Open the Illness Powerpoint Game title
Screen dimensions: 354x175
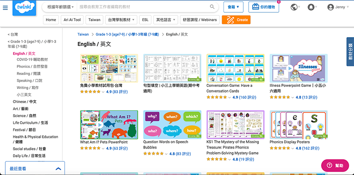pyautogui.click(x=298, y=88)
